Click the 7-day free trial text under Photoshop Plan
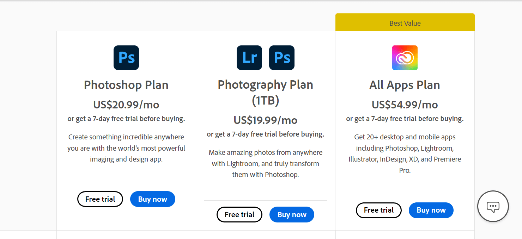Image resolution: width=522 pixels, height=239 pixels. [126, 119]
